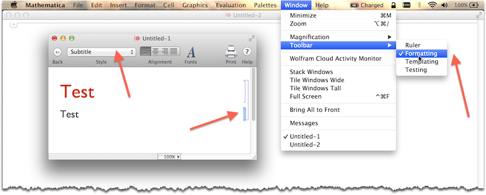The image size is (486, 195).
Task: Open the Insert menu
Action: tap(118, 5)
